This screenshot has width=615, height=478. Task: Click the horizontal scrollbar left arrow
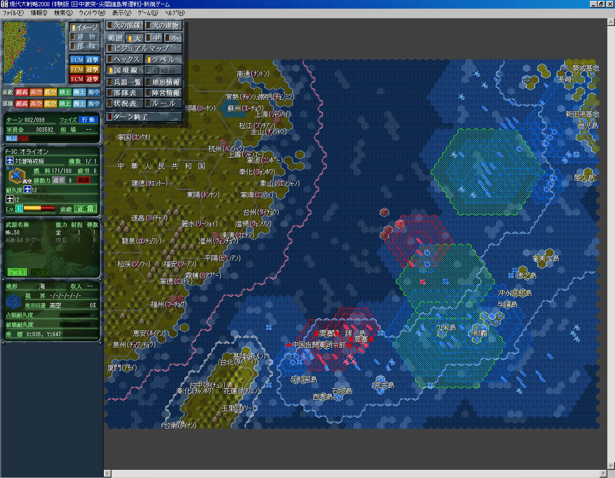pyautogui.click(x=108, y=474)
